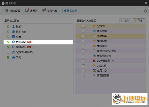Image resolution: width=149 pixels, height=107 pixels.
Task: Click the 大众点评 icon
Action: click(94, 66)
